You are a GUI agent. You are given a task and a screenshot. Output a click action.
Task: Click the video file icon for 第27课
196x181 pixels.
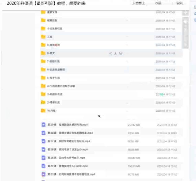click(43, 141)
